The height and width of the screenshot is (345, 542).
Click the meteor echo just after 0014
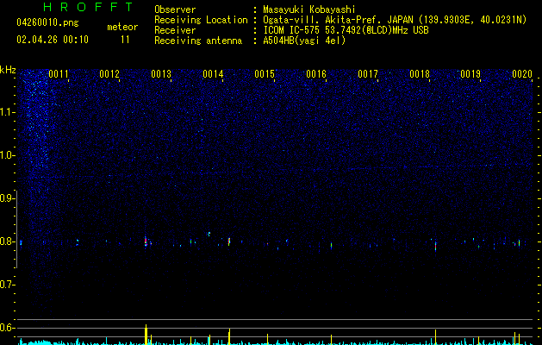tap(229, 241)
